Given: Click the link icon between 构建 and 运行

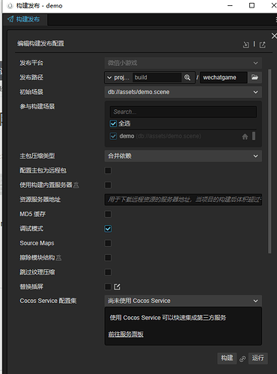Looking at the screenshot, I should pyautogui.click(x=243, y=358).
